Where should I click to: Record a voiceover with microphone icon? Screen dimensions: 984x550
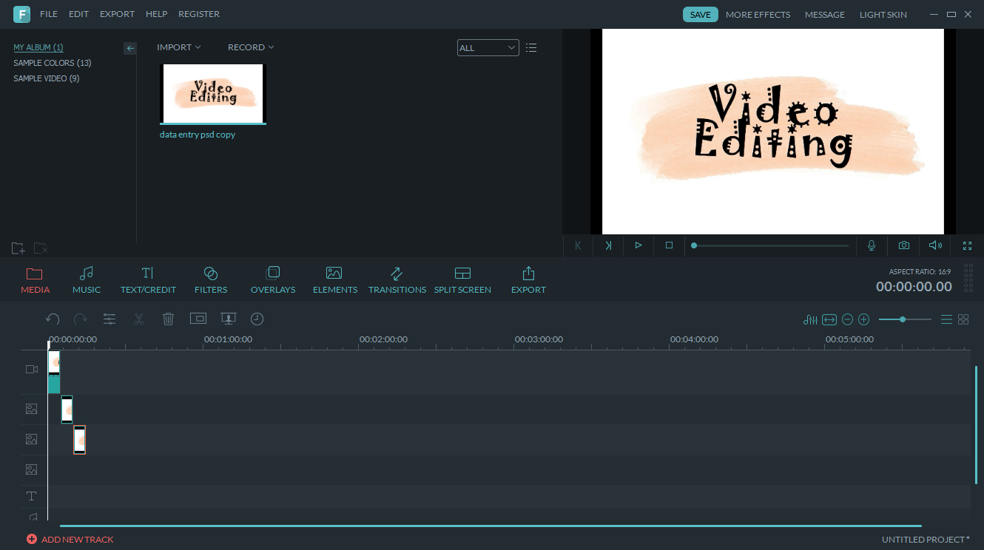872,245
